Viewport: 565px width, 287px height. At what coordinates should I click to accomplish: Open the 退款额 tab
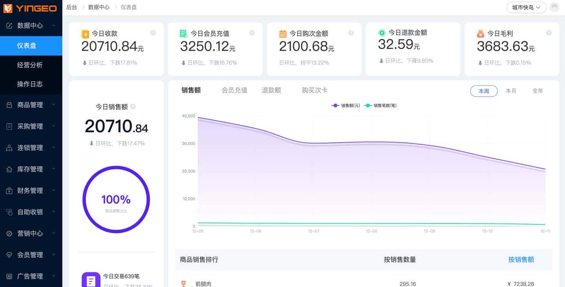pyautogui.click(x=272, y=90)
